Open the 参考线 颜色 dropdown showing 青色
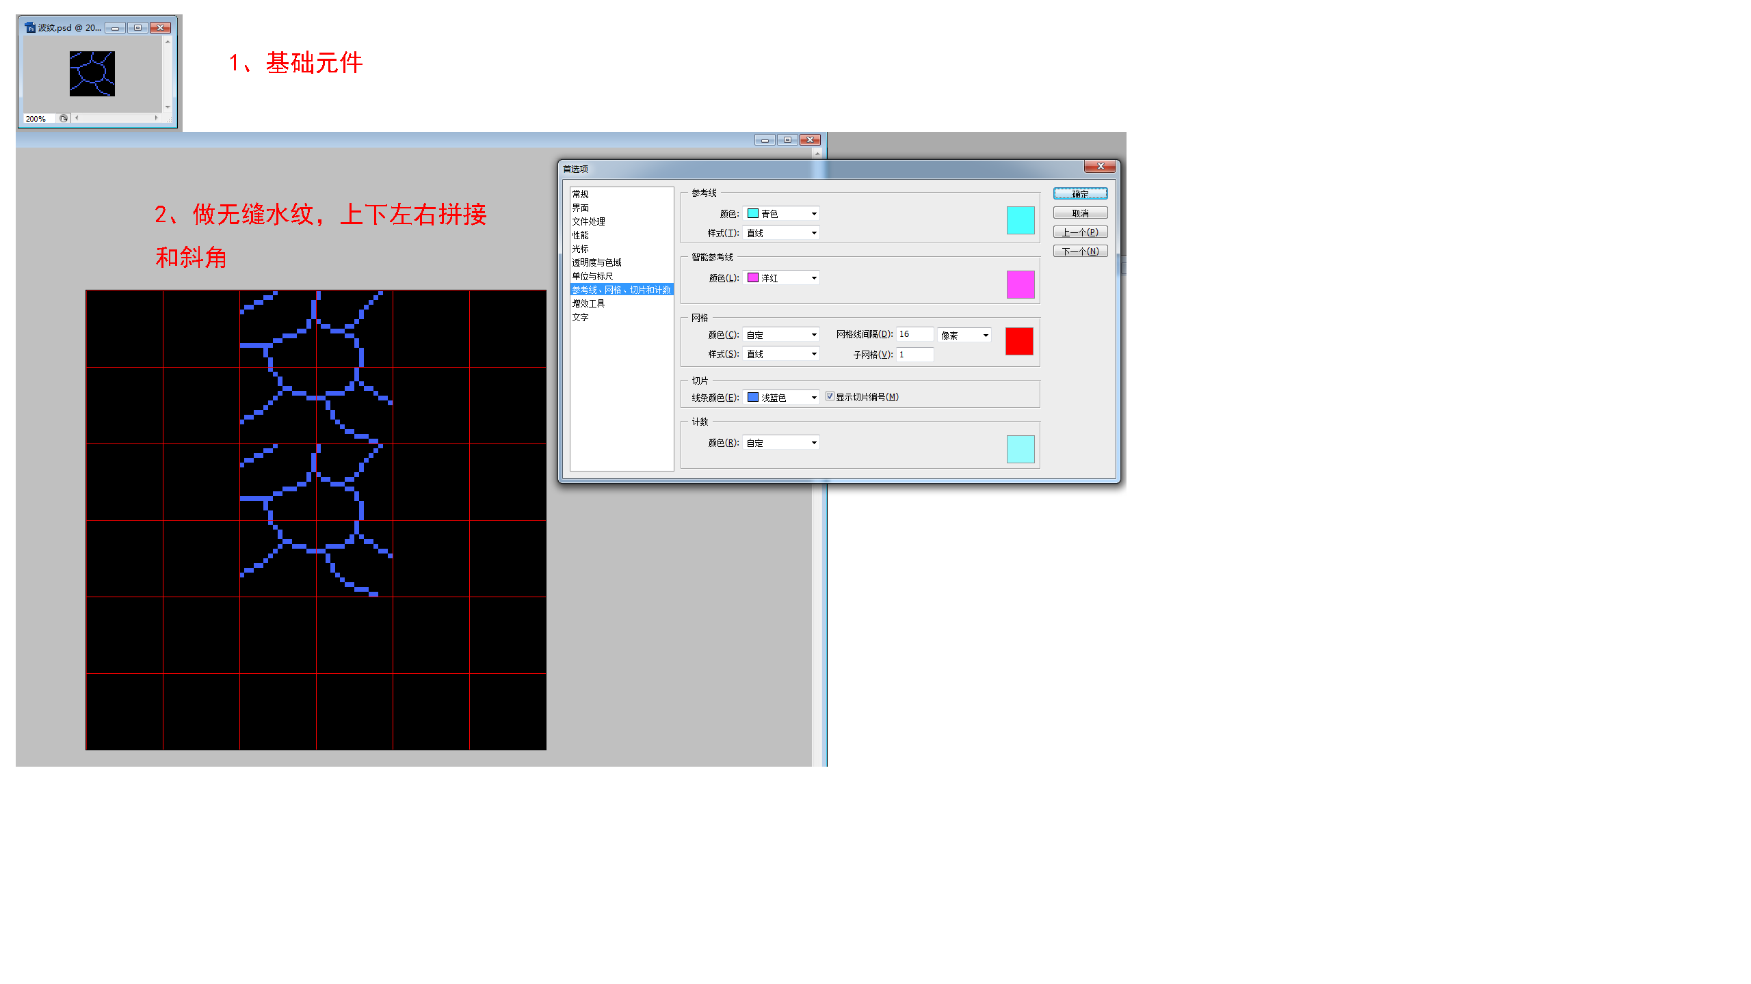The height and width of the screenshot is (984, 1751). pos(782,214)
